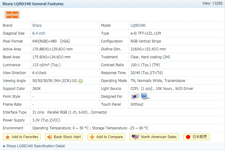Click the industrial monitor Designed For icon

(135, 97)
